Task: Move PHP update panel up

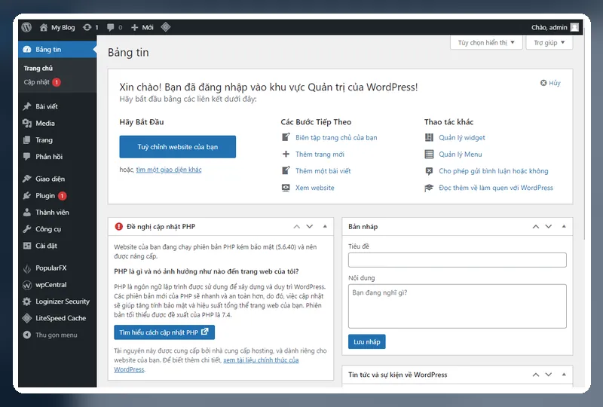Action: (296, 227)
